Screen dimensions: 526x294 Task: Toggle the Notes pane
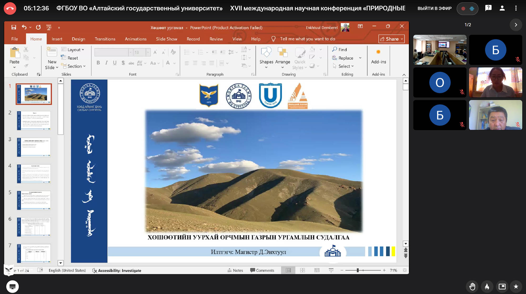[235, 270]
